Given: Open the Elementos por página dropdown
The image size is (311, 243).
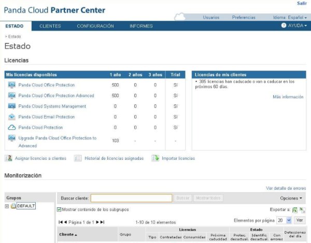Looking at the screenshot, I should point(284,220).
